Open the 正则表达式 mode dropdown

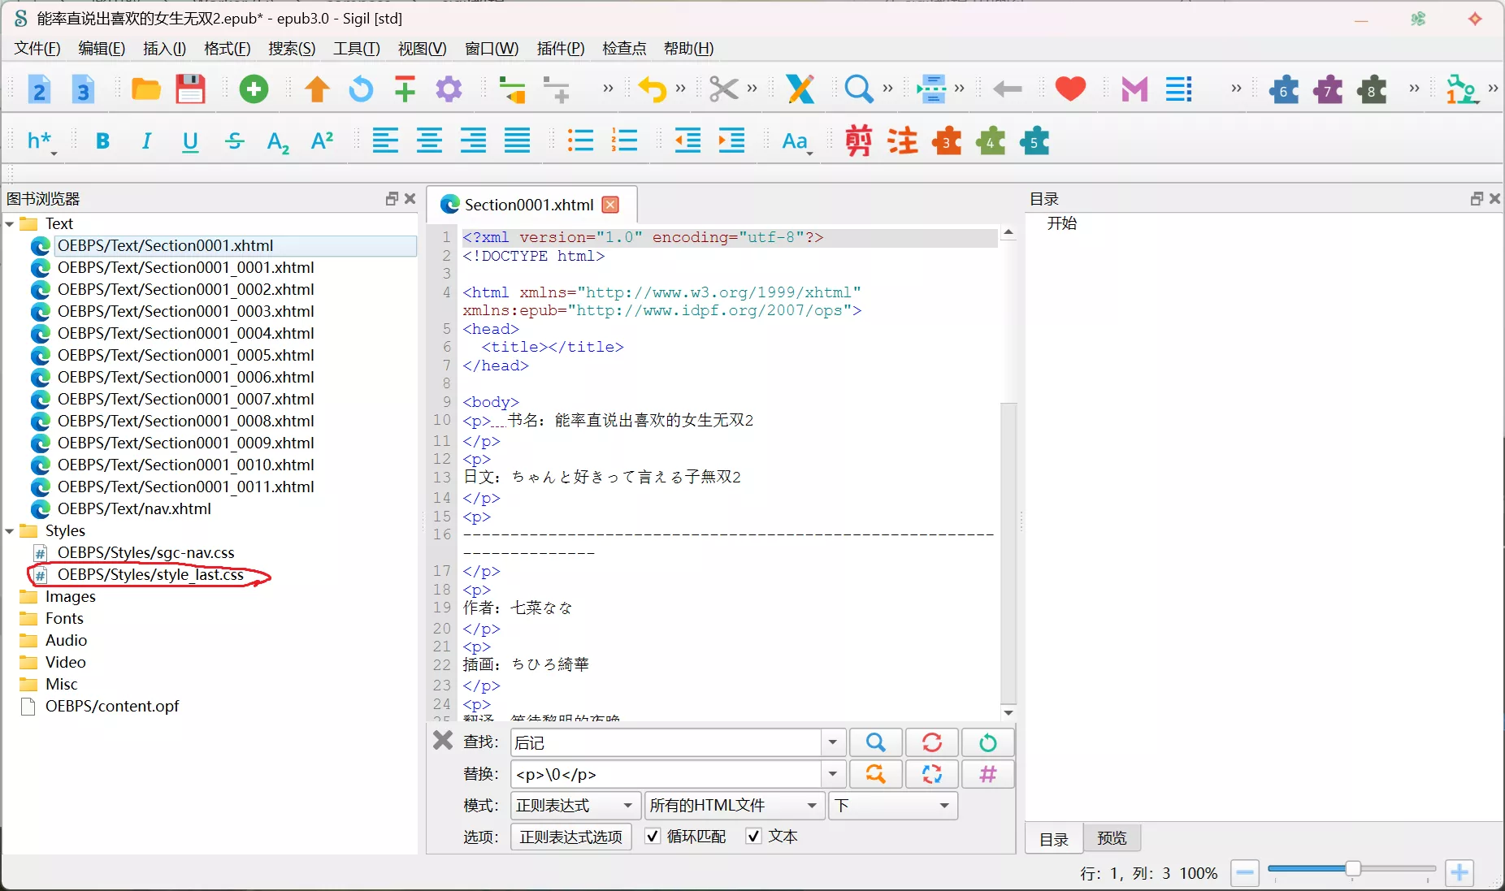tap(575, 806)
